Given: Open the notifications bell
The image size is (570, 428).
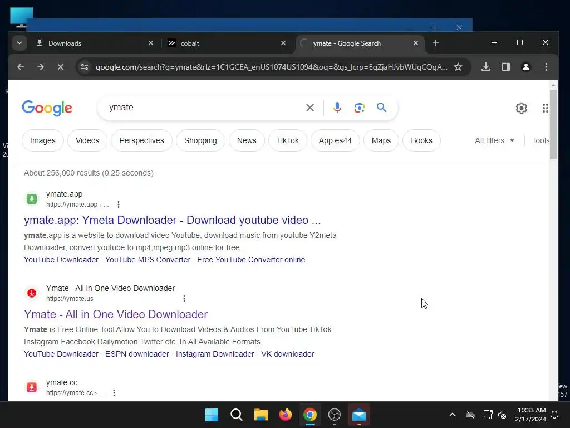Looking at the screenshot, I should [555, 415].
